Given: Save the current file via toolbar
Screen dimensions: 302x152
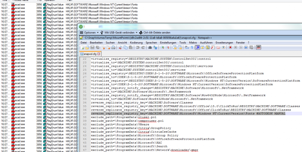Looking at the screenshot, I should pos(92,48).
